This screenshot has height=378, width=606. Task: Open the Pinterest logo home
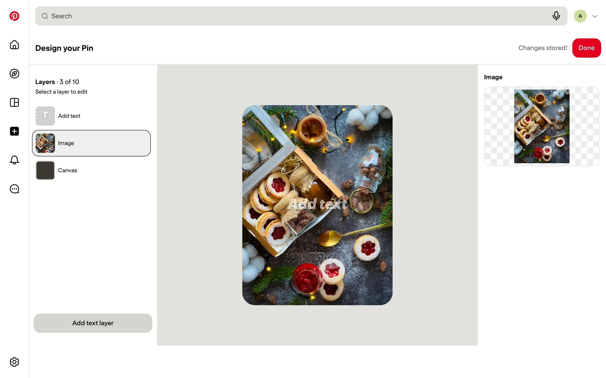pos(14,16)
